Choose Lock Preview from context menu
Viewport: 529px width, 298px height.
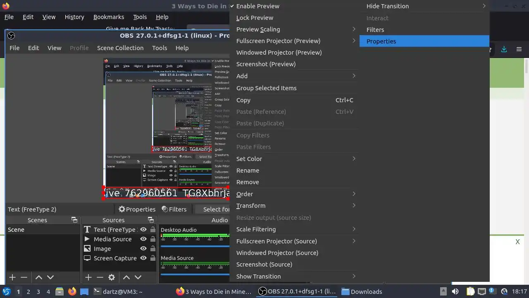coord(294,18)
